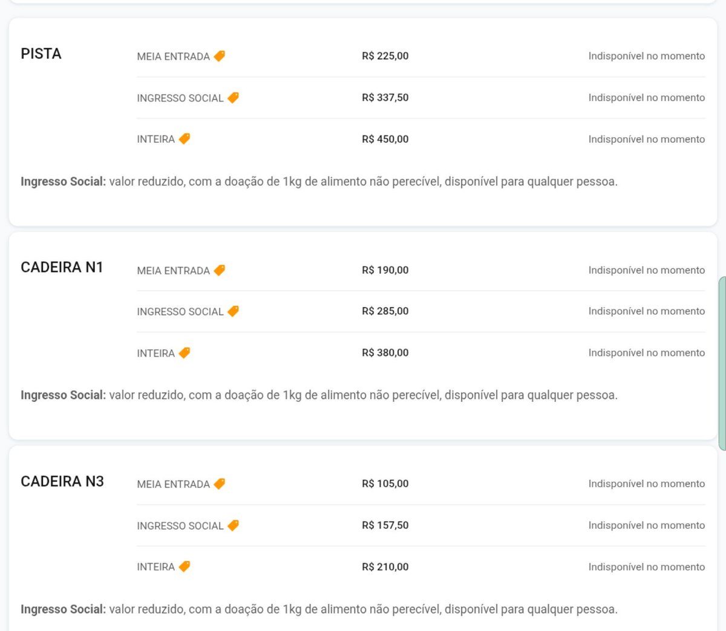This screenshot has width=726, height=631.
Task: Click the R$ 210,00 price
Action: 385,567
